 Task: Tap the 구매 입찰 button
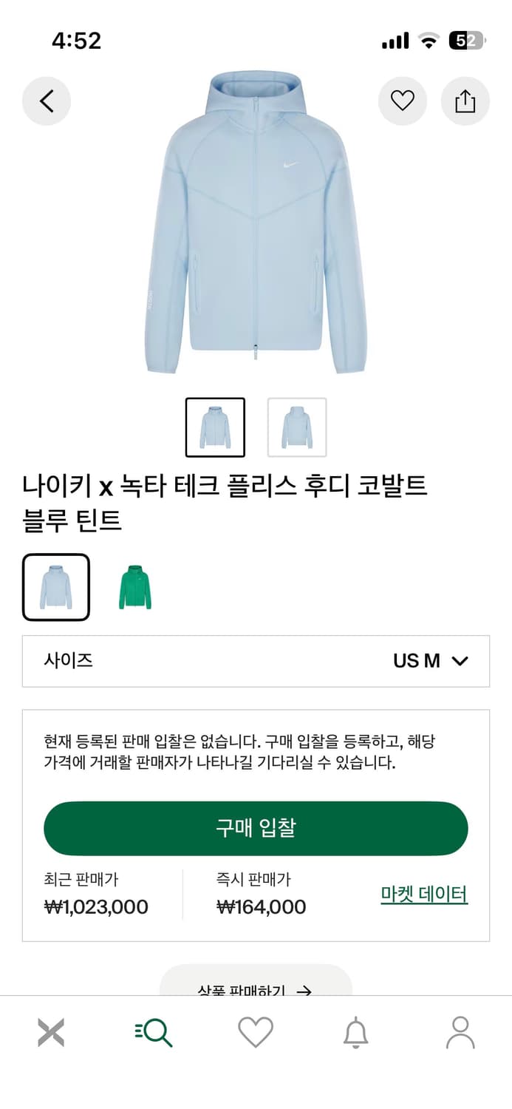(x=256, y=828)
